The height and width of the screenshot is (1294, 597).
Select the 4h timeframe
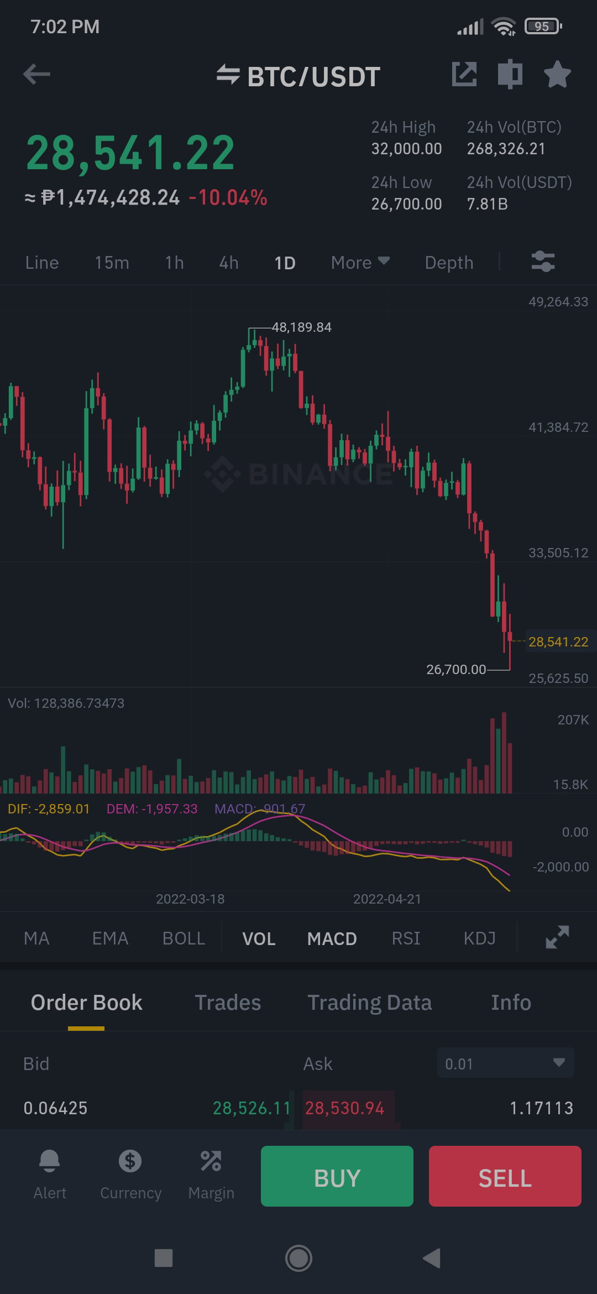coord(229,262)
